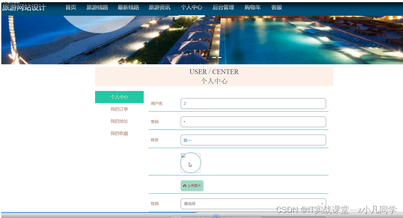Go to 旅游线路 in the navigation bar
Screen dimensions: 403x218
(x=97, y=7)
